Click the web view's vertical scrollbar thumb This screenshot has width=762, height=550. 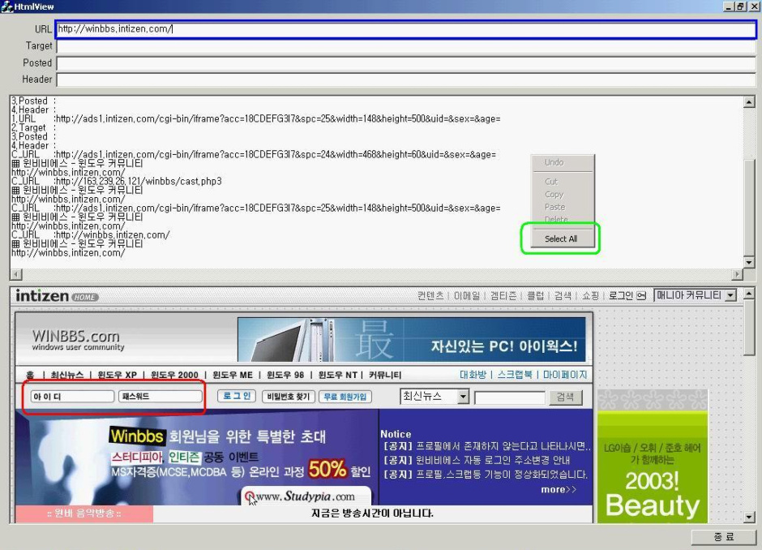749,327
